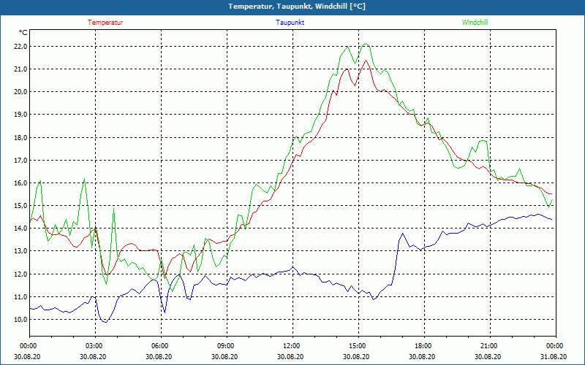Click the blue Taupunkt legend label
The width and height of the screenshot is (585, 365).
click(x=290, y=23)
